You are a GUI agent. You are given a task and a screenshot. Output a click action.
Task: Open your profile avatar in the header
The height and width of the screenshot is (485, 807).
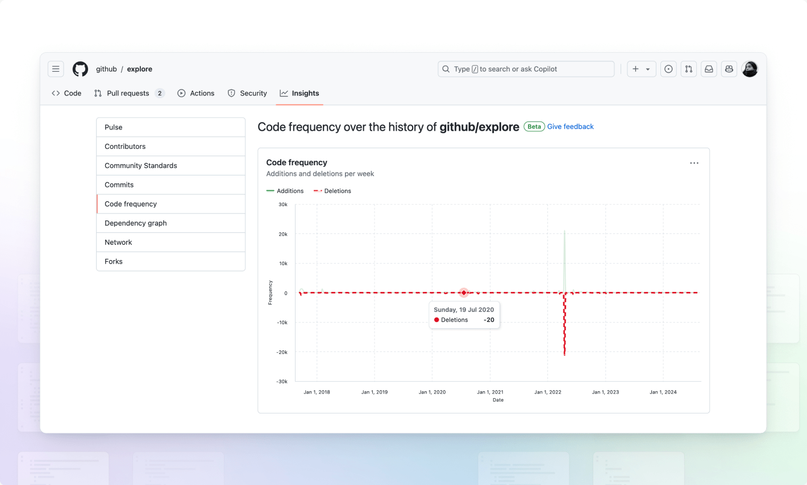(x=750, y=69)
